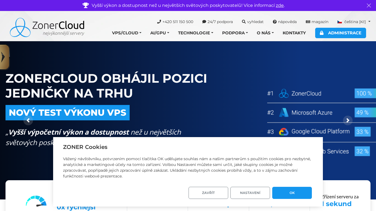Click the 'Google Cloud Platform' name in the ranking
The image size is (376, 211).
(x=321, y=132)
